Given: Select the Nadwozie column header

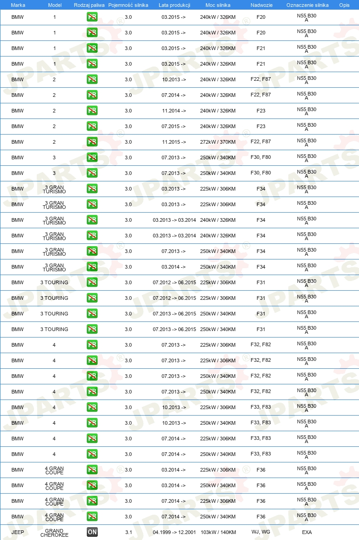Looking at the screenshot, I should pos(262,5).
